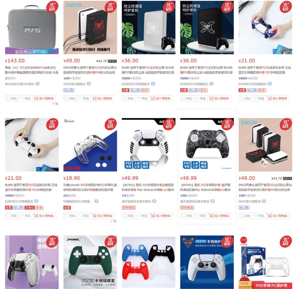Open the 零笙 PS5主机收纳包 product title link

tap(32, 70)
